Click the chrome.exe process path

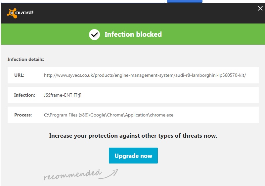(109, 115)
